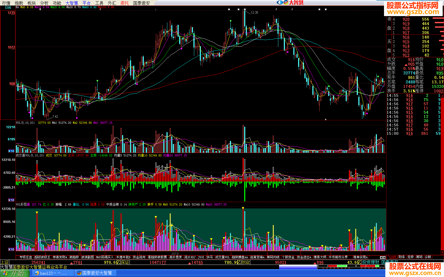This screenshot has width=444, height=277.
Task: Open the 指数 menu
Action: [19, 3]
